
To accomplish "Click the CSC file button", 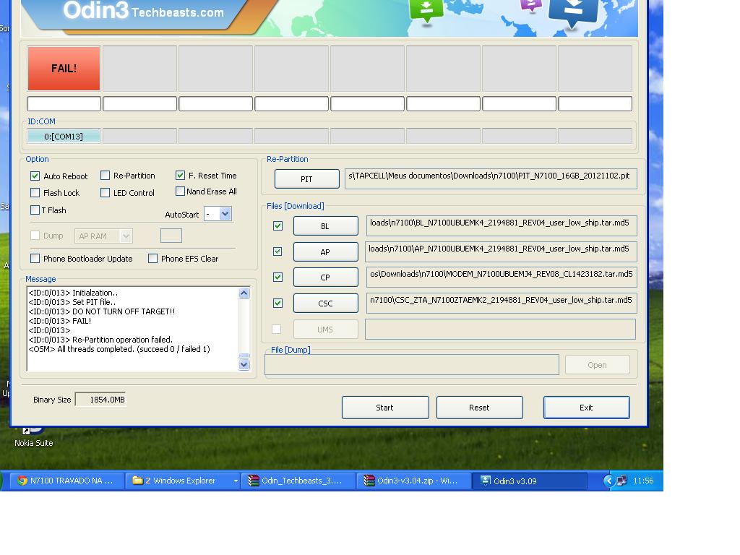I will 326,304.
